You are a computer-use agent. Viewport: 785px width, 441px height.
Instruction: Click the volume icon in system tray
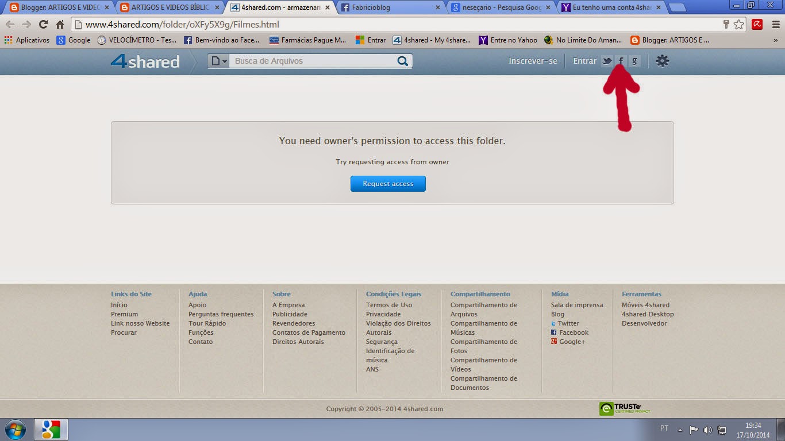click(708, 430)
